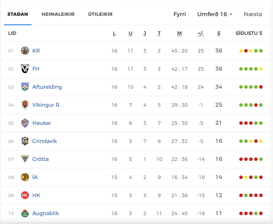
Task: Click the S points column header
Action: tap(219, 33)
